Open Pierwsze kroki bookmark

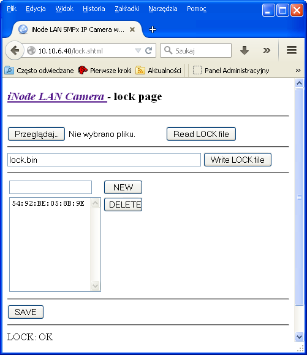(105, 71)
